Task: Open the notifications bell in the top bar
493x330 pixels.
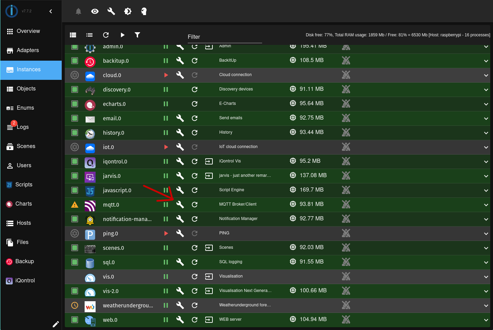Action: pyautogui.click(x=78, y=11)
